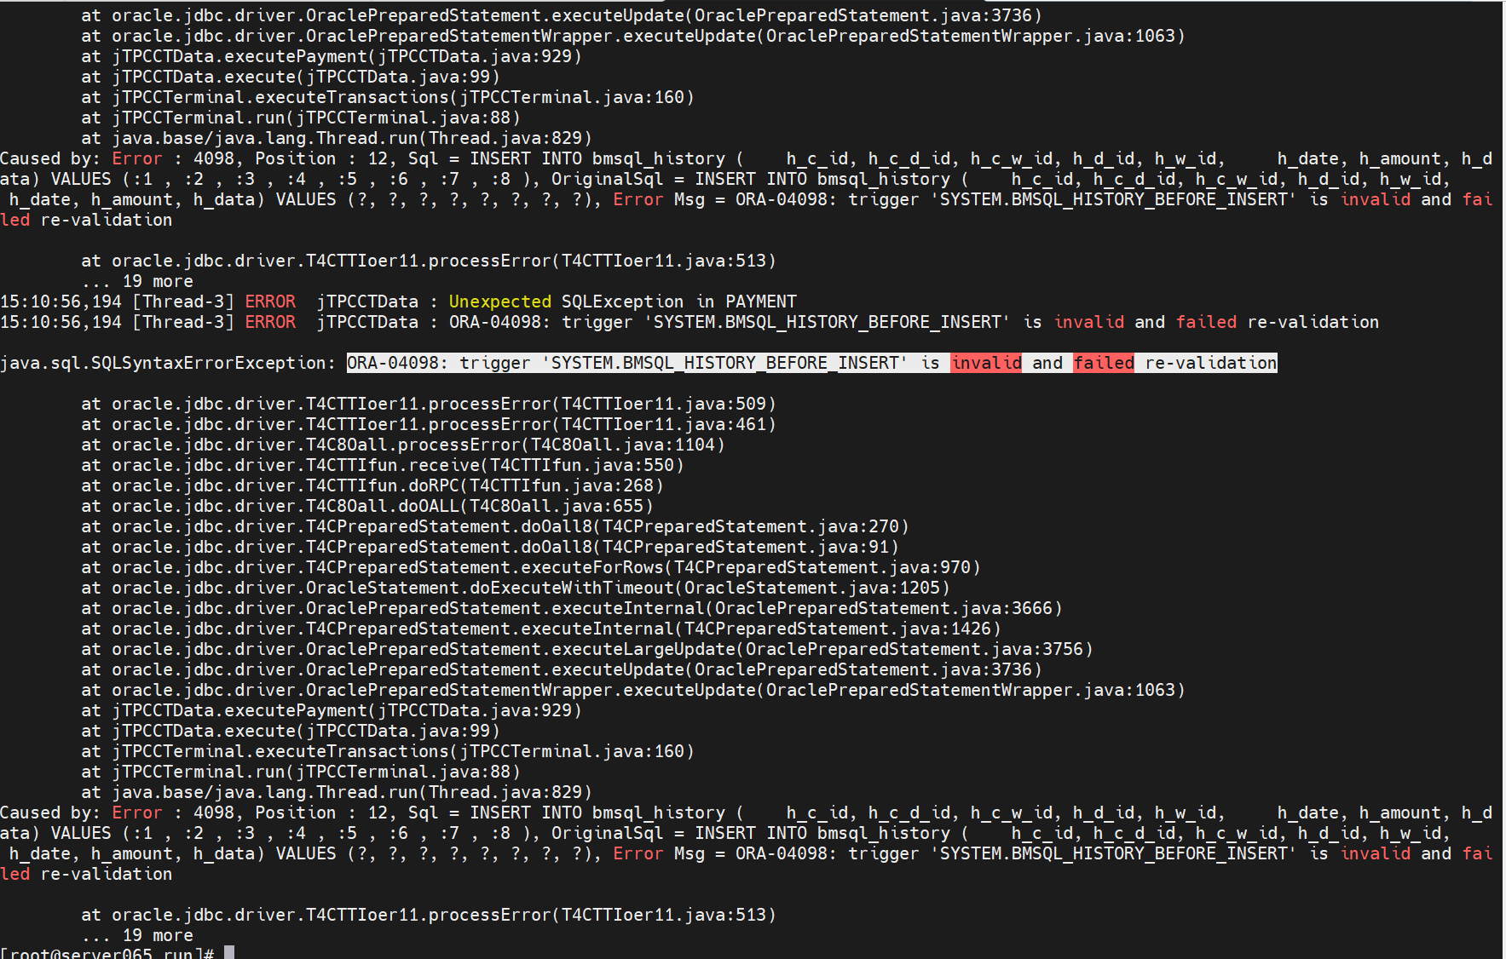Click 'T4CTTIoer11.java:509' stack trace line
1506x959 pixels.
pyautogui.click(x=429, y=404)
